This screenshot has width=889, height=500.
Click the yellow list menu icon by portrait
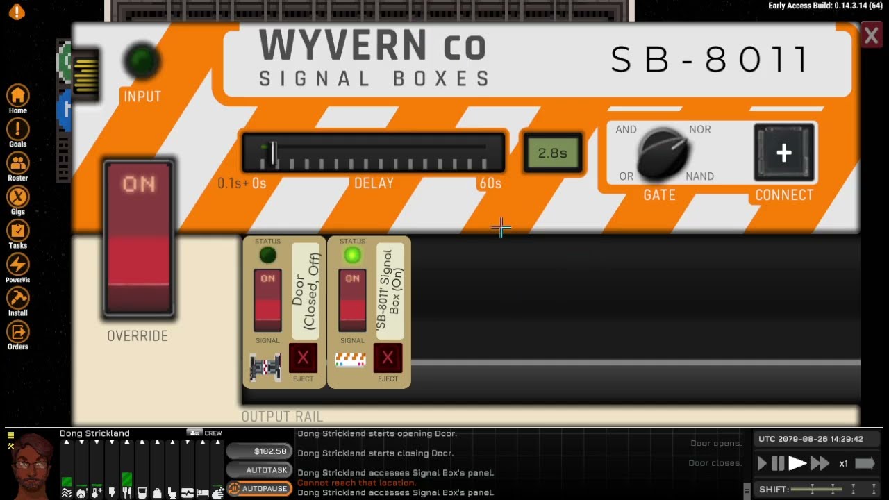point(10,435)
